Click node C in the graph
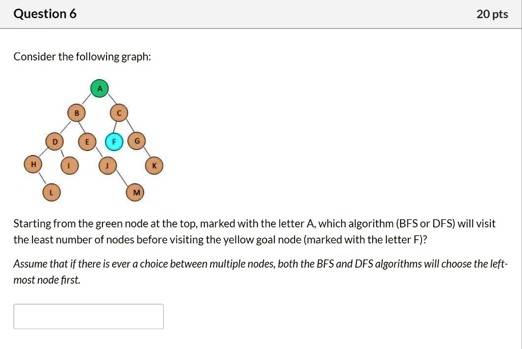522x349 pixels. click(x=118, y=113)
